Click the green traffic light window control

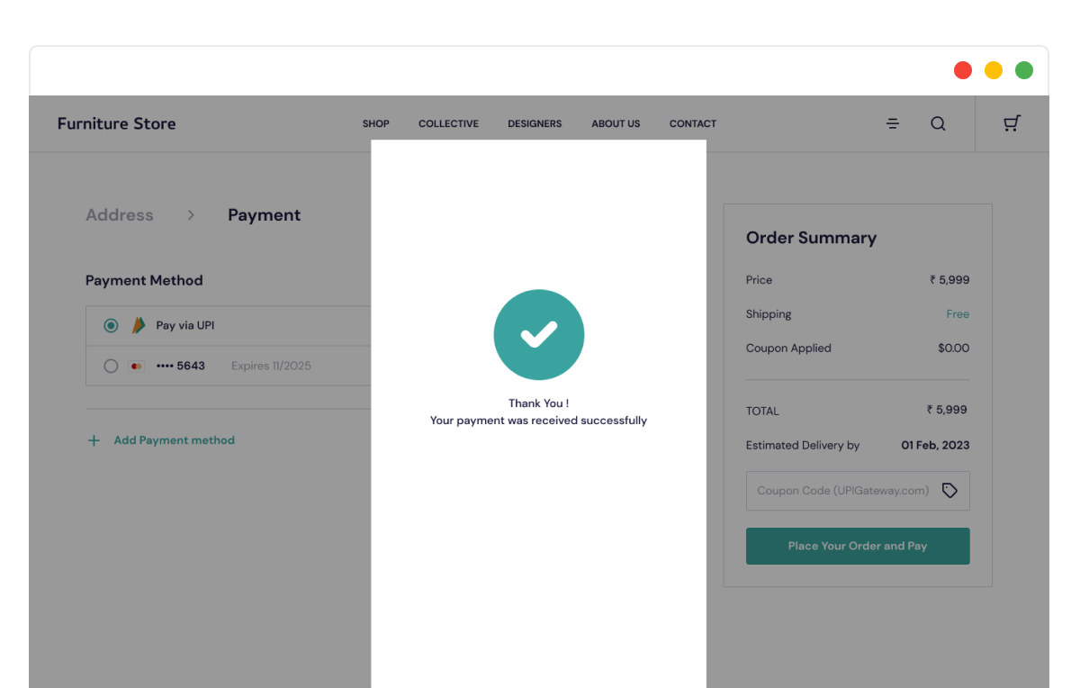click(1023, 69)
